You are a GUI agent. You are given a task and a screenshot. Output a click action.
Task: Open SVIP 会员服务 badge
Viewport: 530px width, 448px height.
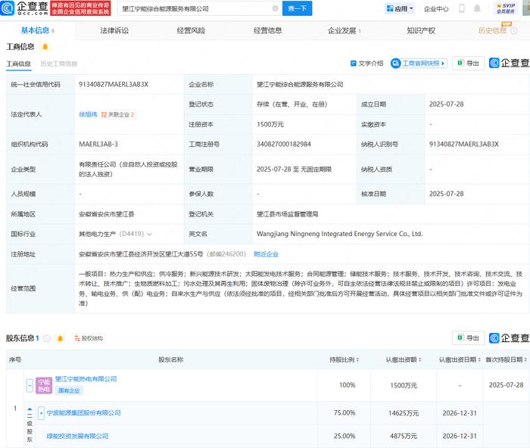[506, 8]
